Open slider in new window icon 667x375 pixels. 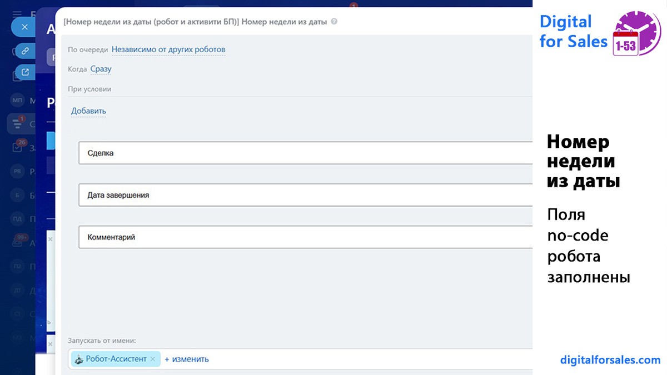coord(24,72)
